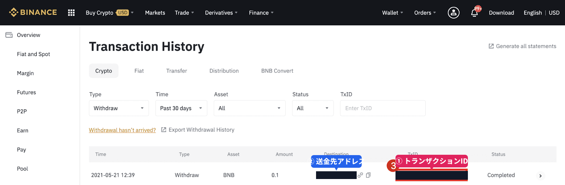Open the Wallet menu
Screen dimensions: 565x185
pos(392,13)
